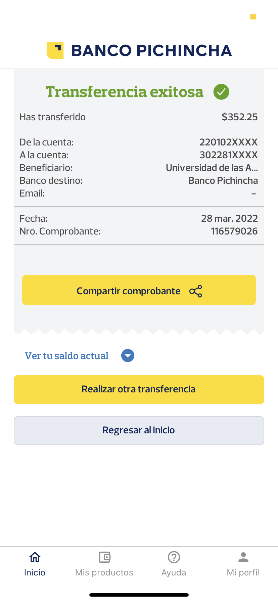Go to the Inicio tab label
278x602 pixels.
pyautogui.click(x=35, y=572)
